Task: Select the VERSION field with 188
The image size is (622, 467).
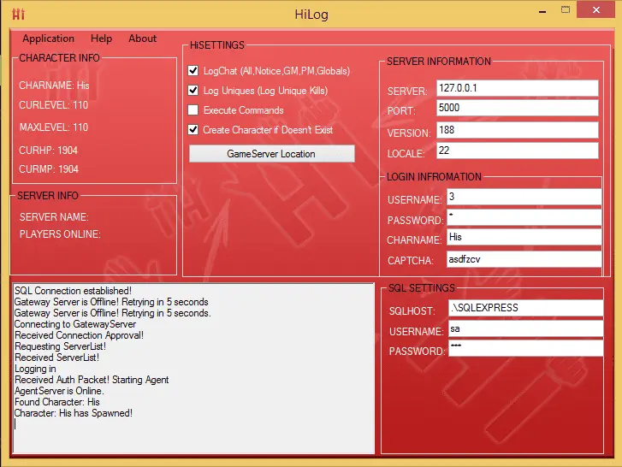Action: point(518,130)
